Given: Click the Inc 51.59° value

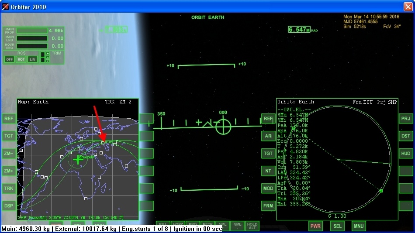Looking at the screenshot, I should pos(301,167).
